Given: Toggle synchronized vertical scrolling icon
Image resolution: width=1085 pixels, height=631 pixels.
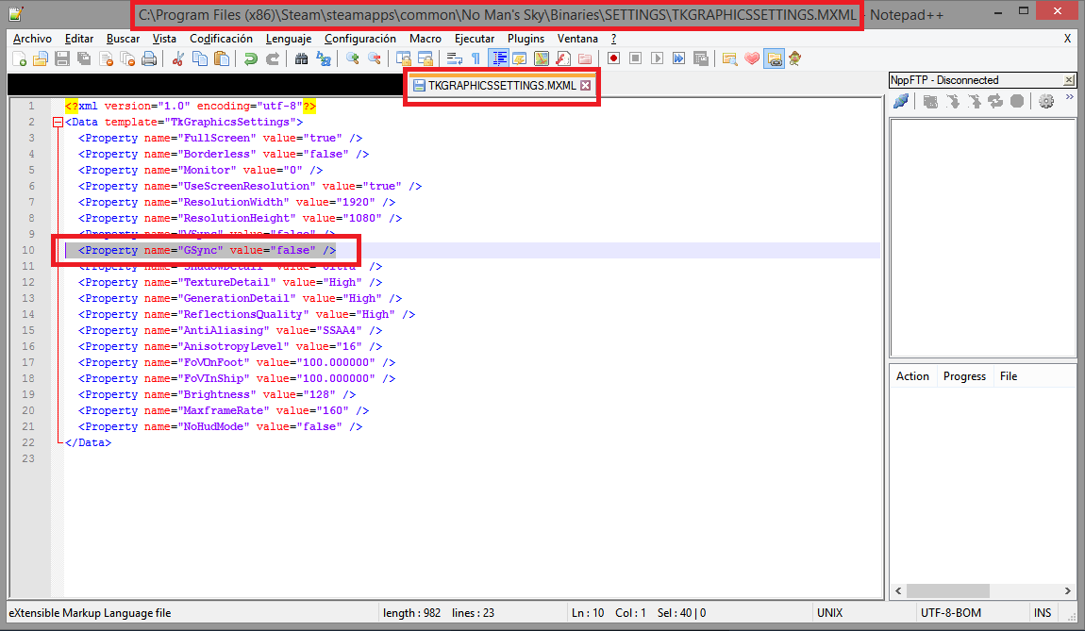Looking at the screenshot, I should pos(404,58).
